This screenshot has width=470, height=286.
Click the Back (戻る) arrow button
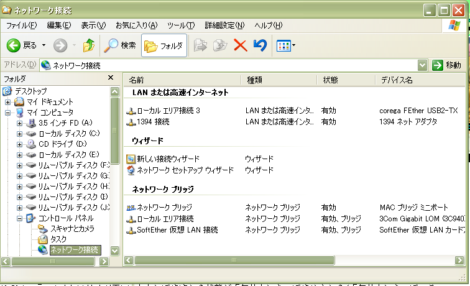pos(15,45)
